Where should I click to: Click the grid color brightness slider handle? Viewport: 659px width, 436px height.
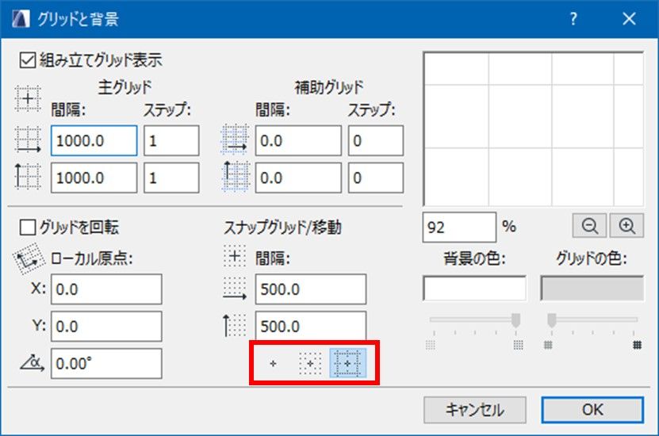[x=552, y=320]
